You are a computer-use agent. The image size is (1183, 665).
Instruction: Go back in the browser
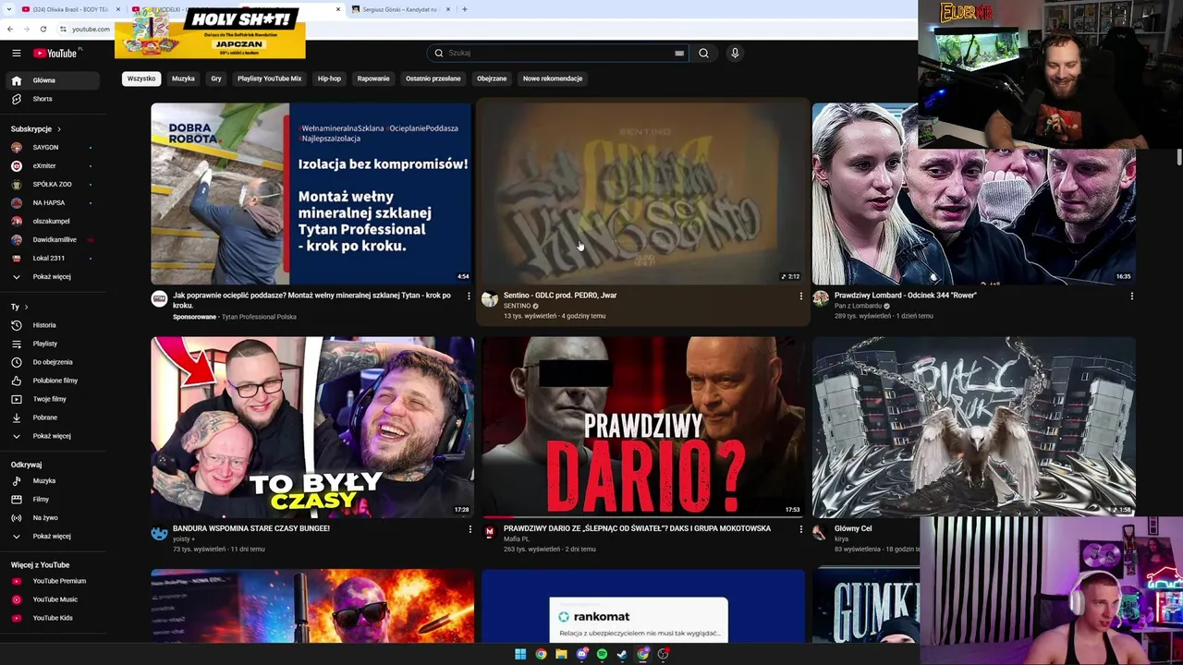click(x=9, y=30)
